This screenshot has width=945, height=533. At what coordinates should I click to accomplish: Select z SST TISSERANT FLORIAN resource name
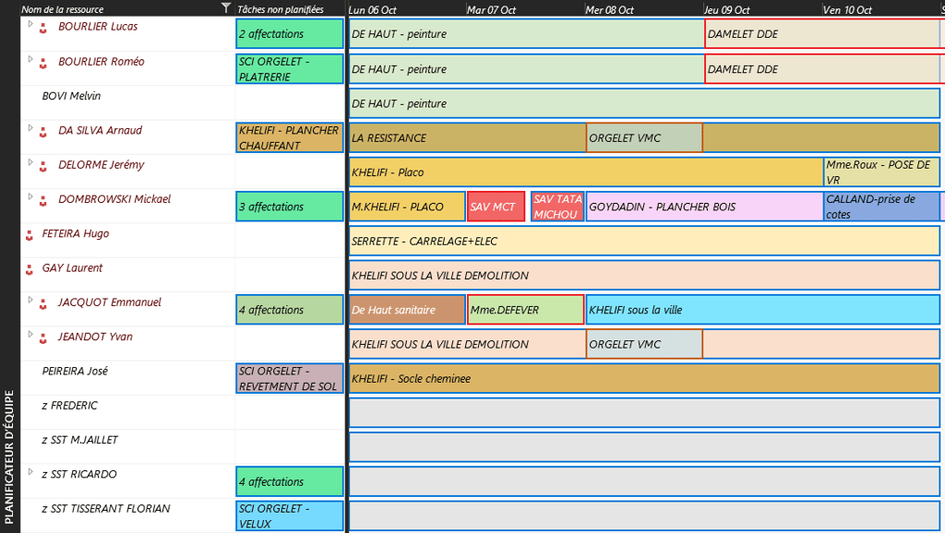[106, 508]
